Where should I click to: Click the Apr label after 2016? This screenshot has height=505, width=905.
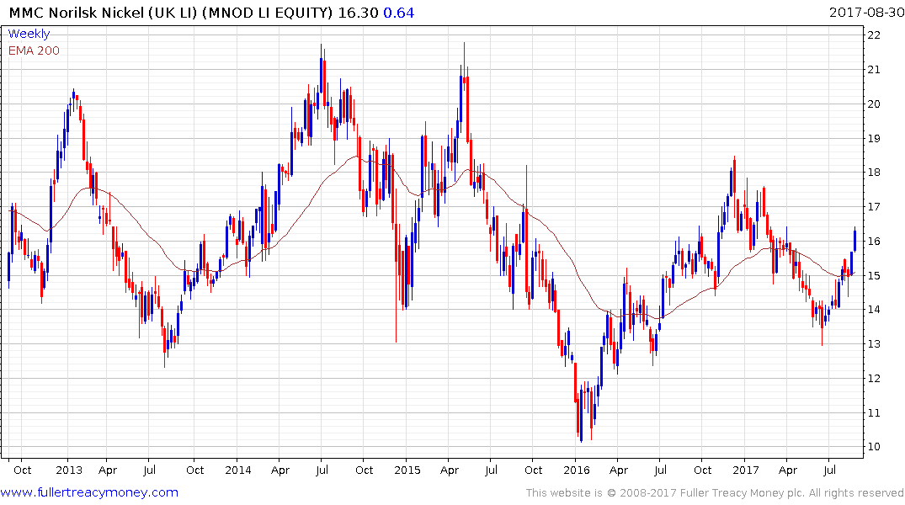pyautogui.click(x=618, y=470)
